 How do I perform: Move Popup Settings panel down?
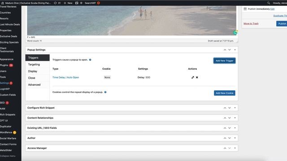(230, 50)
